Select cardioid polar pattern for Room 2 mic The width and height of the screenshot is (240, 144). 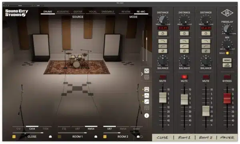coord(138,137)
